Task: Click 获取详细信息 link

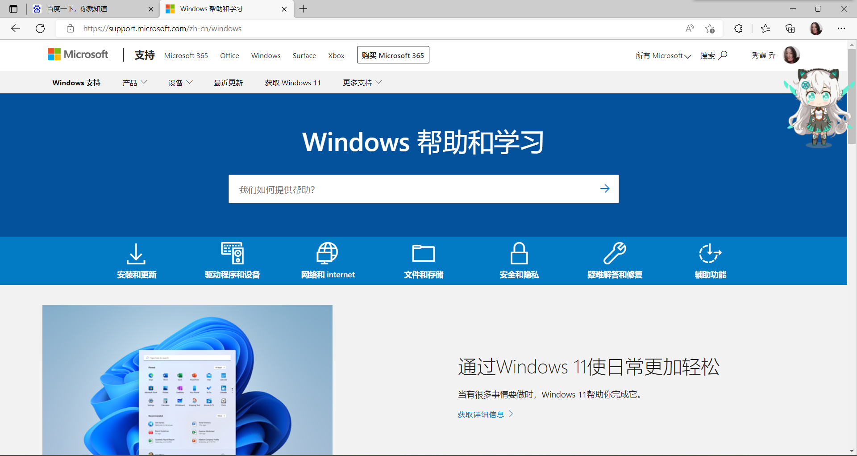Action: pos(486,414)
